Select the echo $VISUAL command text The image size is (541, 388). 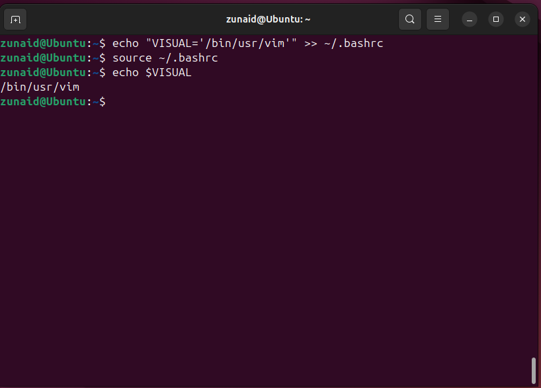[153, 72]
